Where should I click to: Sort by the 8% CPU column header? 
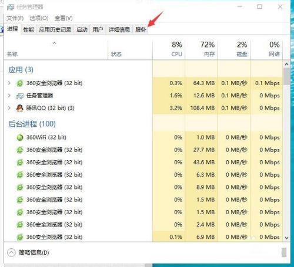pos(169,50)
